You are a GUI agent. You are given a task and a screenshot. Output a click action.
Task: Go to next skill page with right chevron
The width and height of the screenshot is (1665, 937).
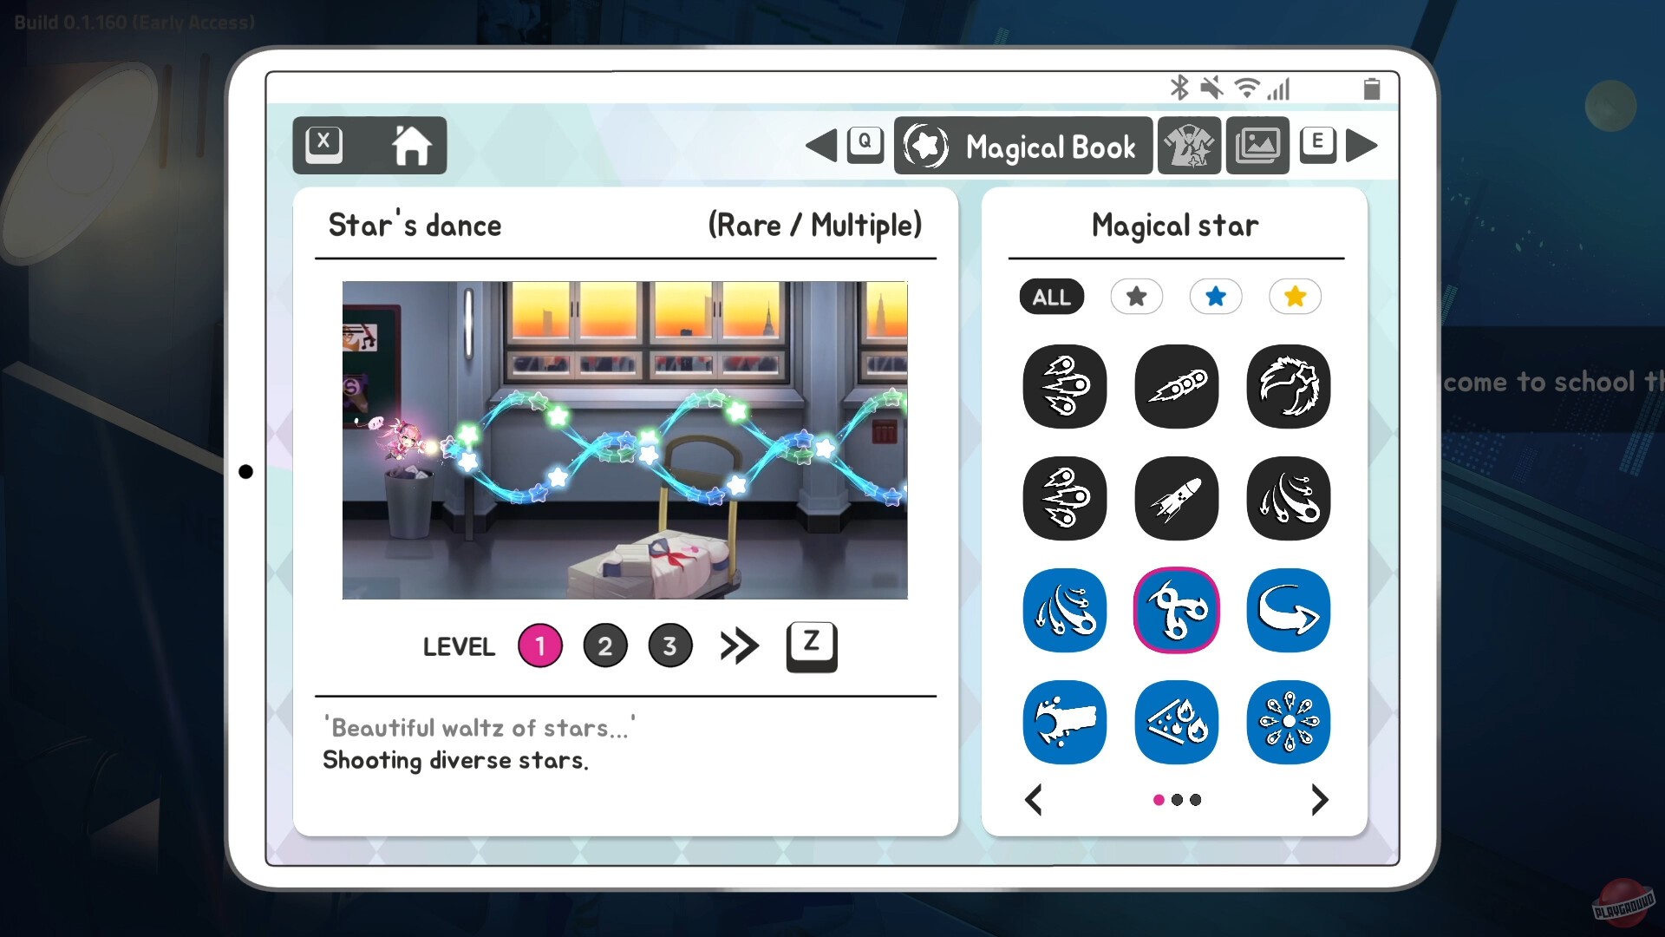1320,800
